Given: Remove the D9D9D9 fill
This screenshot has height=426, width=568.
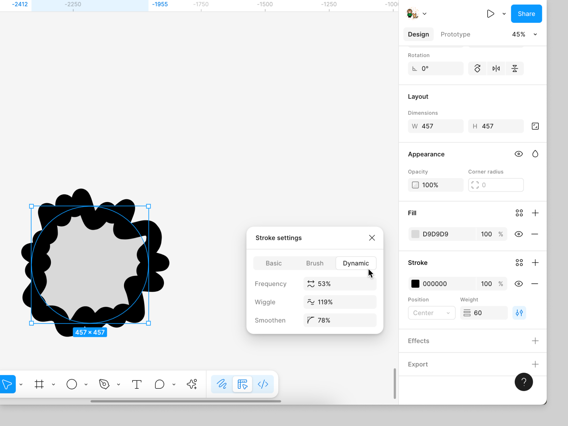Looking at the screenshot, I should pos(535,234).
